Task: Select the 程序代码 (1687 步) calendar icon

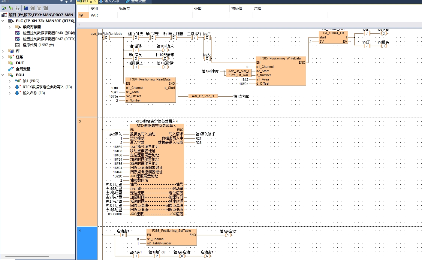Action: 18,45
